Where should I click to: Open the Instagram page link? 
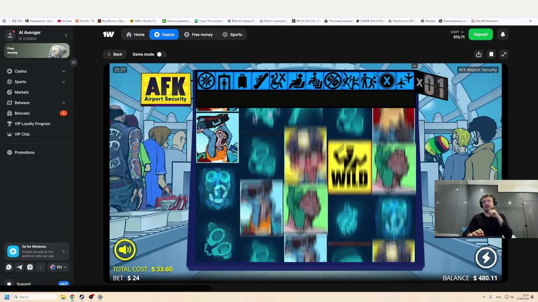(x=30, y=267)
